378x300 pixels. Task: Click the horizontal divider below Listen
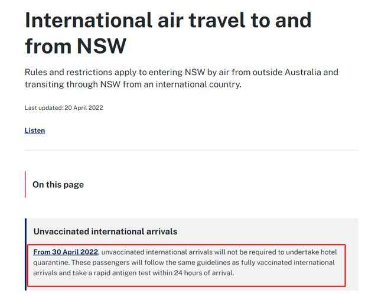191,150
